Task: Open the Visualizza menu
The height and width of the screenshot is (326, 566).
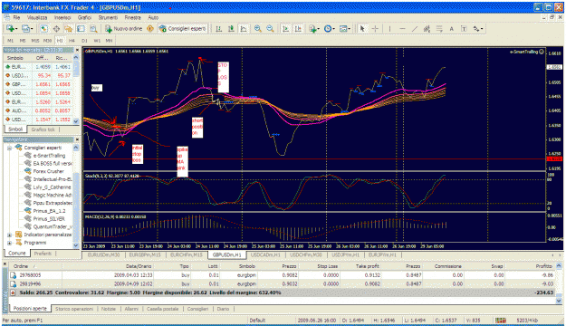Action: [x=37, y=17]
